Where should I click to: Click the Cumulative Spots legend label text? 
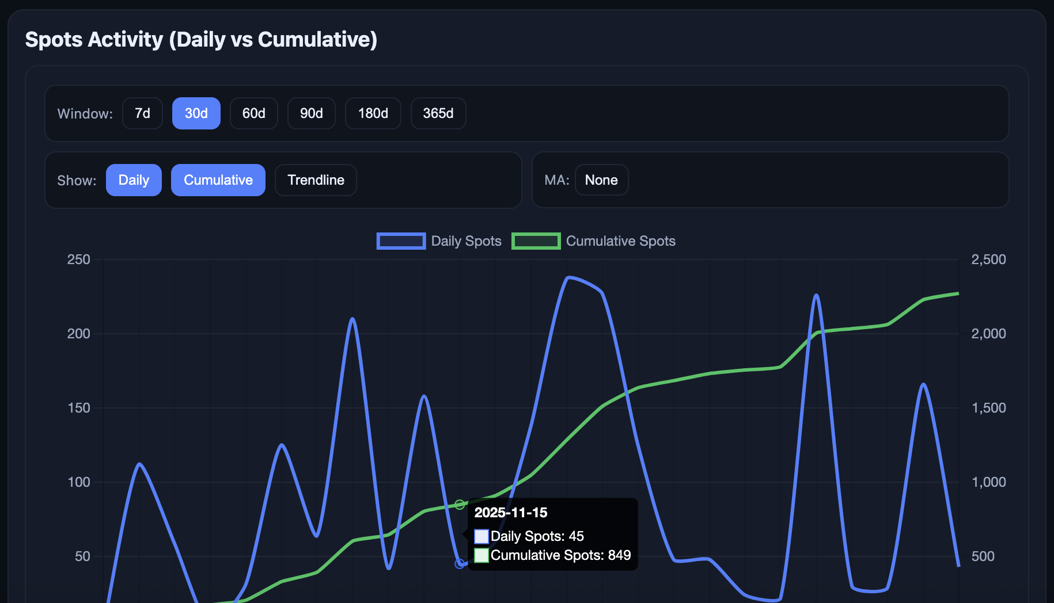pos(620,241)
